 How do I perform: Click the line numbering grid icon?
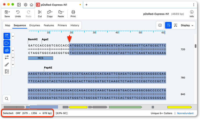pyautogui.click(x=7, y=71)
